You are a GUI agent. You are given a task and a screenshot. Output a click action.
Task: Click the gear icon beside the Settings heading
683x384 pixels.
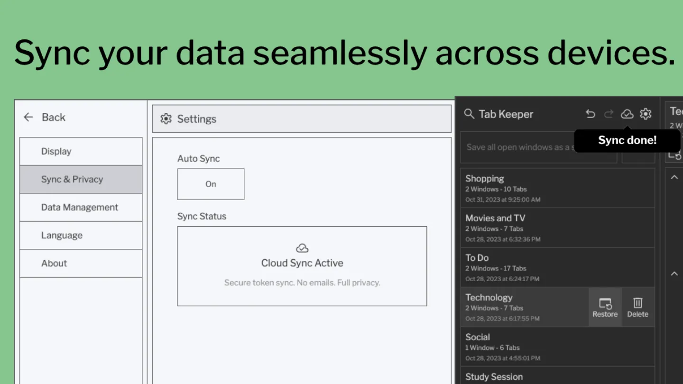point(166,119)
